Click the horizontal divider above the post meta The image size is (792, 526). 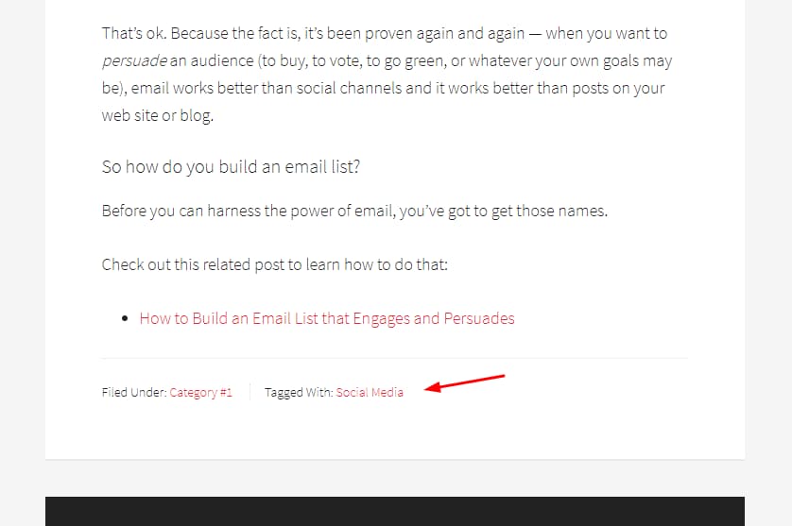coord(395,358)
